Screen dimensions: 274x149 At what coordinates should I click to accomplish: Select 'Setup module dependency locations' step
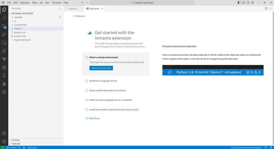[106, 90]
